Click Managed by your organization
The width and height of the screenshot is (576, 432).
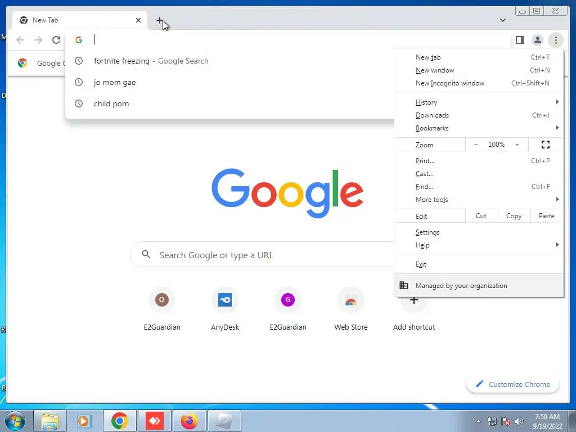[479, 285]
